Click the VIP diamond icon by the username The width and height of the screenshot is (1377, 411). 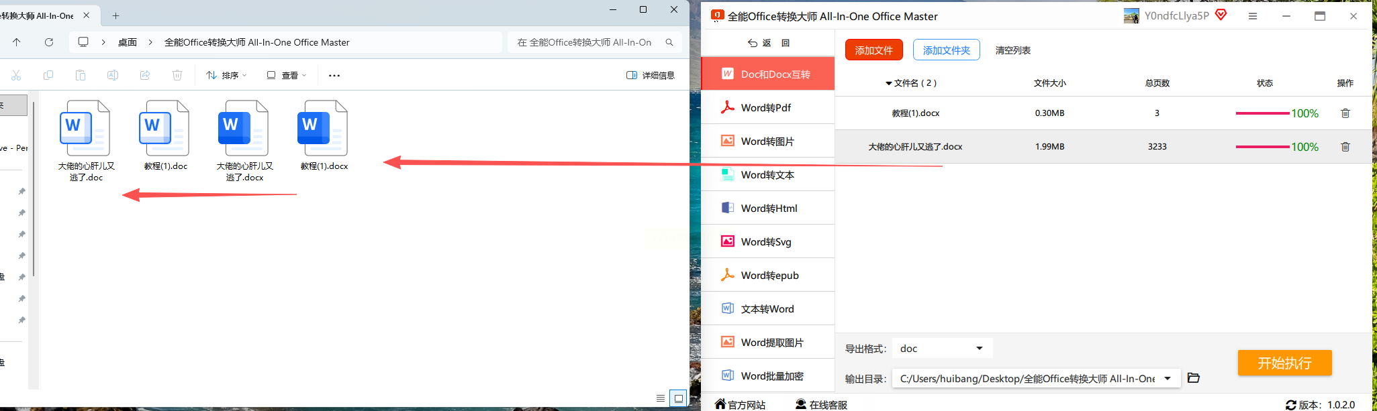pyautogui.click(x=1221, y=15)
